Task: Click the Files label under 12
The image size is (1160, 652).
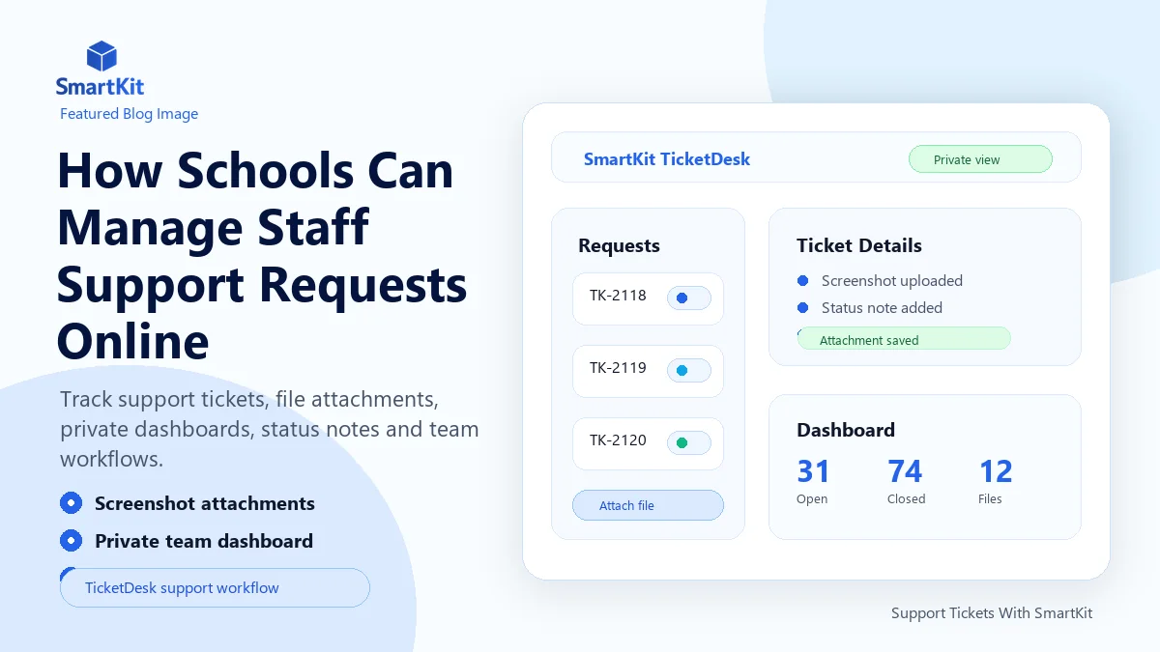Action: [990, 499]
